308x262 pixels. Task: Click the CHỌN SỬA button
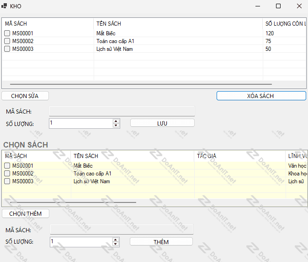tap(25, 96)
